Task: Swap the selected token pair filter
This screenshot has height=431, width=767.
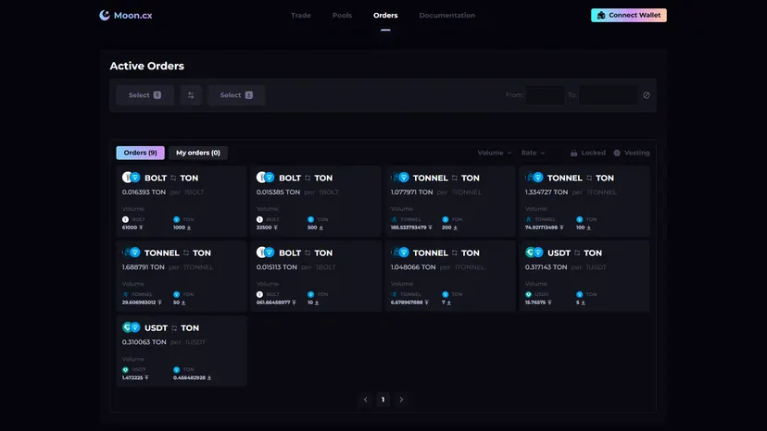Action: tap(191, 95)
